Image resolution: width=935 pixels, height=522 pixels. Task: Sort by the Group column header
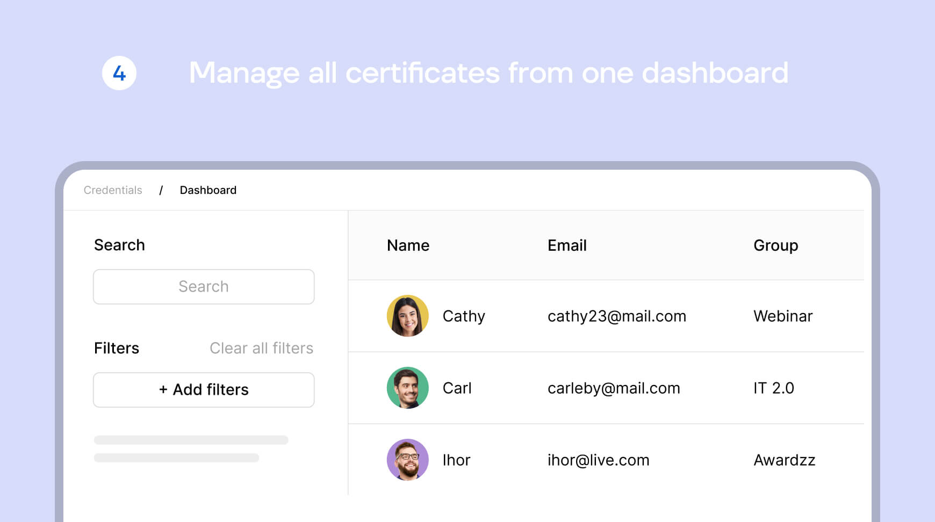coord(775,245)
